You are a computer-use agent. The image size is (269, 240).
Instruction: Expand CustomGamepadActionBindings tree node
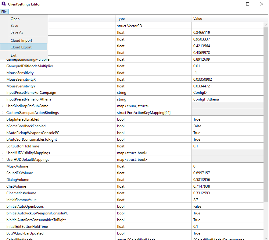tap(2, 113)
